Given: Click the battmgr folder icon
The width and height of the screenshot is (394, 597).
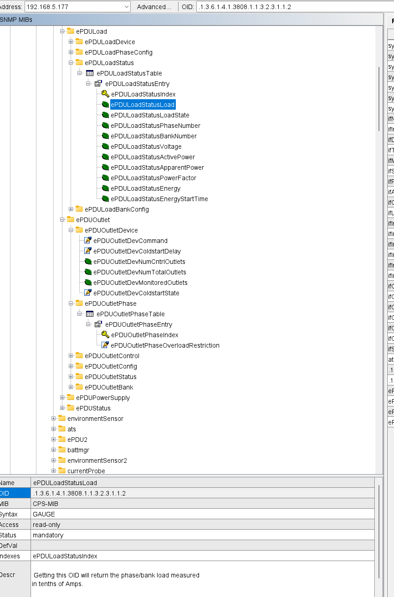Looking at the screenshot, I should pos(62,450).
